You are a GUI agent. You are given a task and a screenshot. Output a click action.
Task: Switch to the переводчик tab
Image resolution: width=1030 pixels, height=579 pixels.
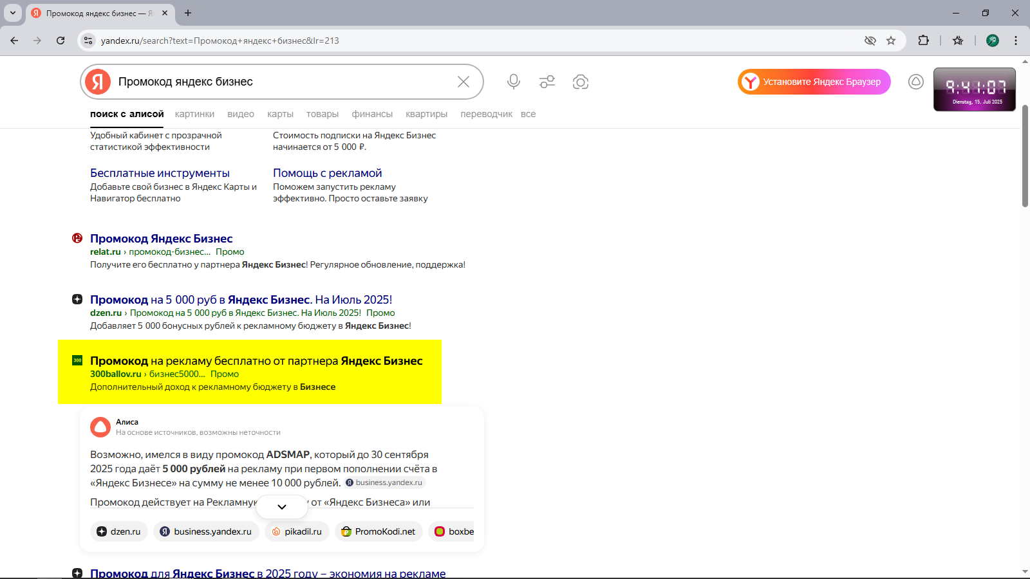487,114
